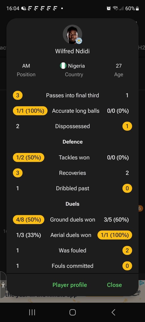
Task: Tap the AM Position field
Action: point(26,70)
